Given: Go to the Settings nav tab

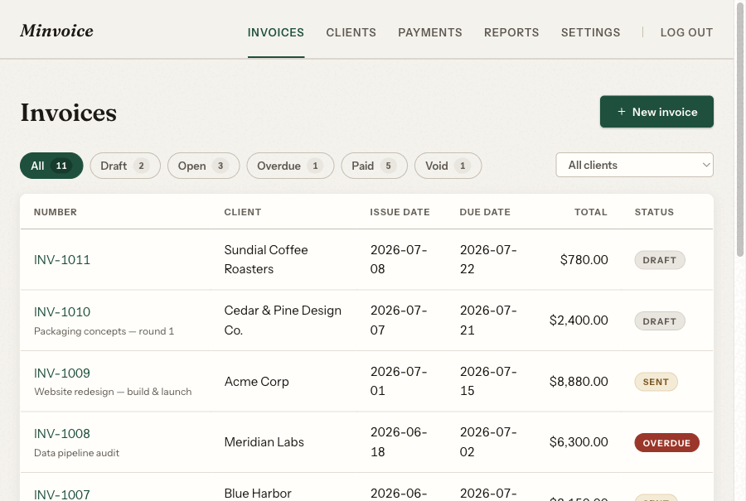Looking at the screenshot, I should [590, 32].
